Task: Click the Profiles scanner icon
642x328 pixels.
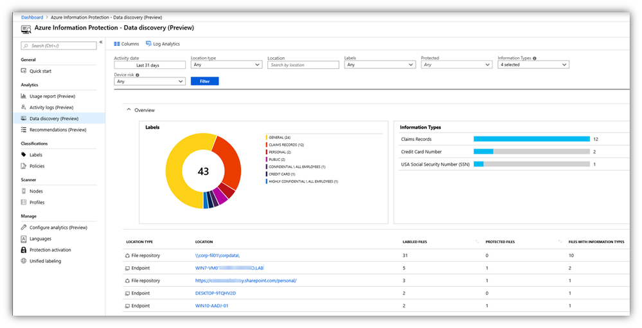Action: click(24, 202)
